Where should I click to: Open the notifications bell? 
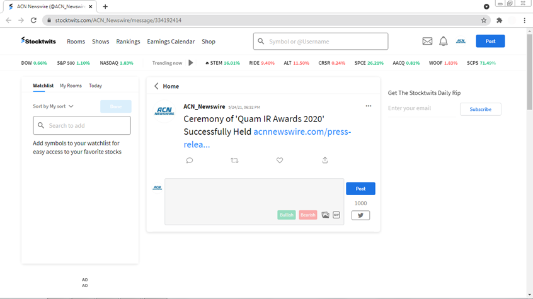[x=444, y=41]
